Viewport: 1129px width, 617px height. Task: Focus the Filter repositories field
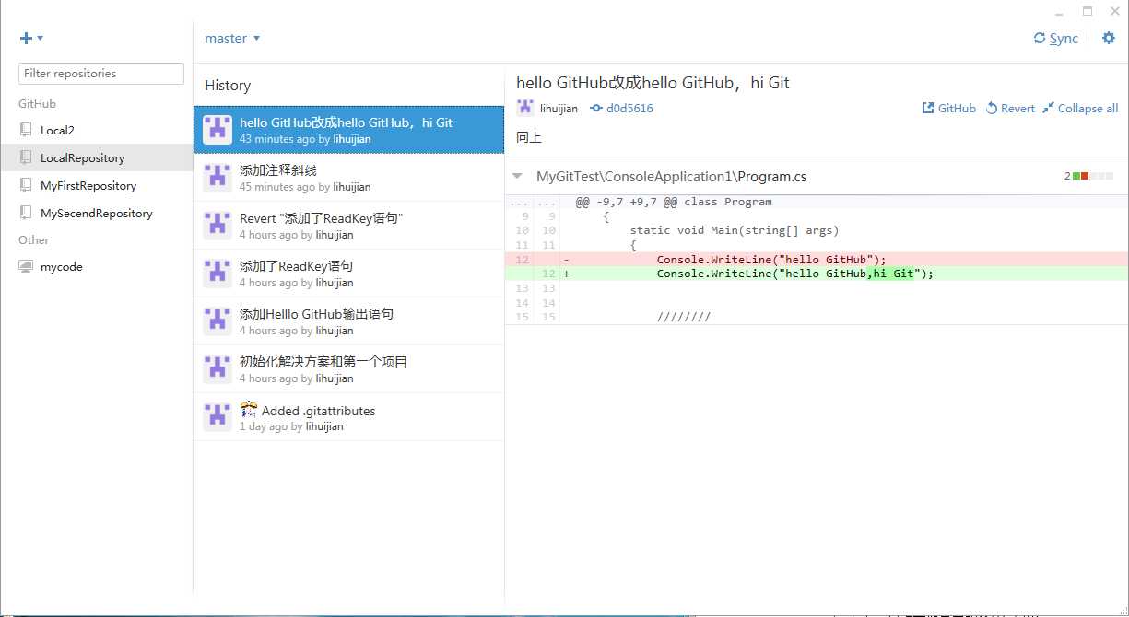(x=101, y=74)
